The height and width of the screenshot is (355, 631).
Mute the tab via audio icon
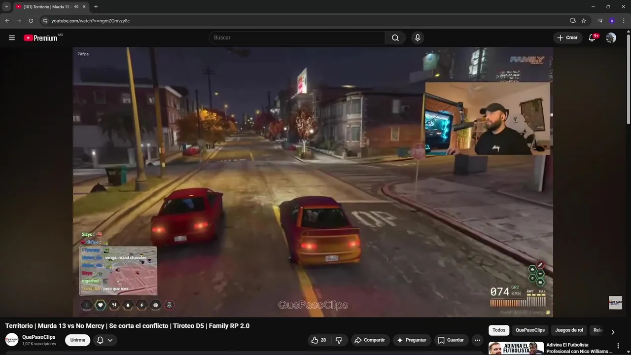coord(76,7)
